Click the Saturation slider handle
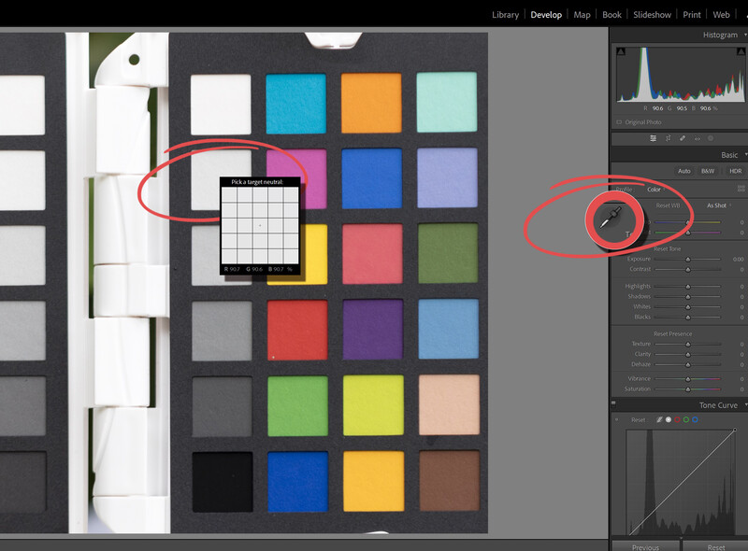This screenshot has height=551, width=748. tap(688, 389)
